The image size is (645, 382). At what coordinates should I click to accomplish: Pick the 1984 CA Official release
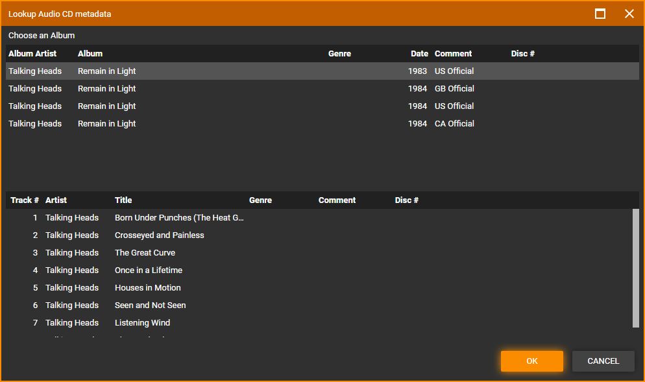pyautogui.click(x=260, y=124)
